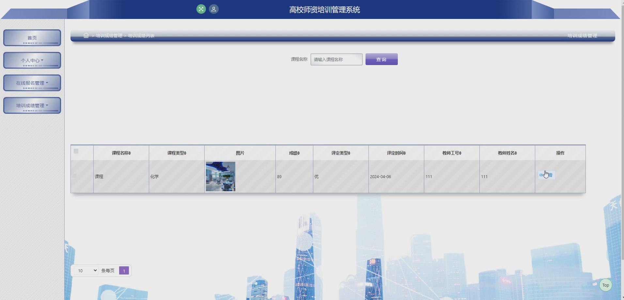The image size is (624, 300).
Task: Check the checkbox on the 化学 course row
Action: [x=75, y=176]
